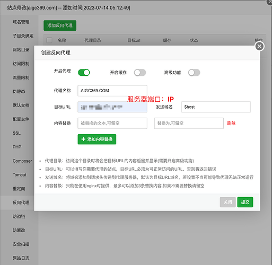Click the 目标URL input field
The image size is (272, 265).
tap(112, 107)
